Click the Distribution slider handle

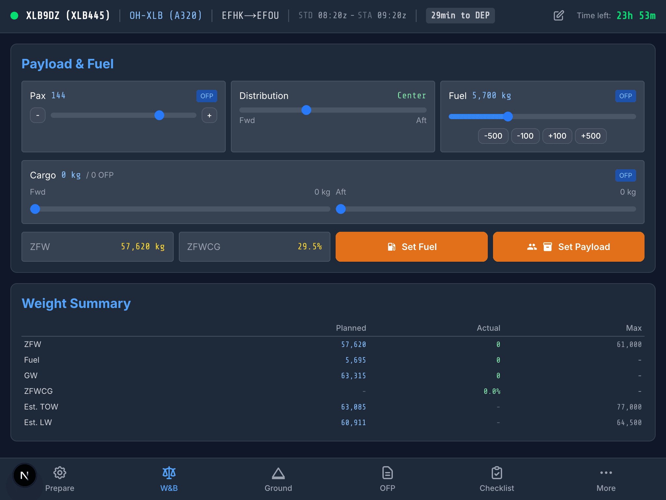[306, 110]
